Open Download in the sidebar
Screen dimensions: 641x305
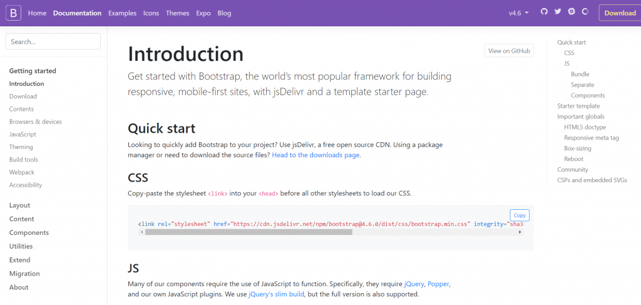[23, 96]
